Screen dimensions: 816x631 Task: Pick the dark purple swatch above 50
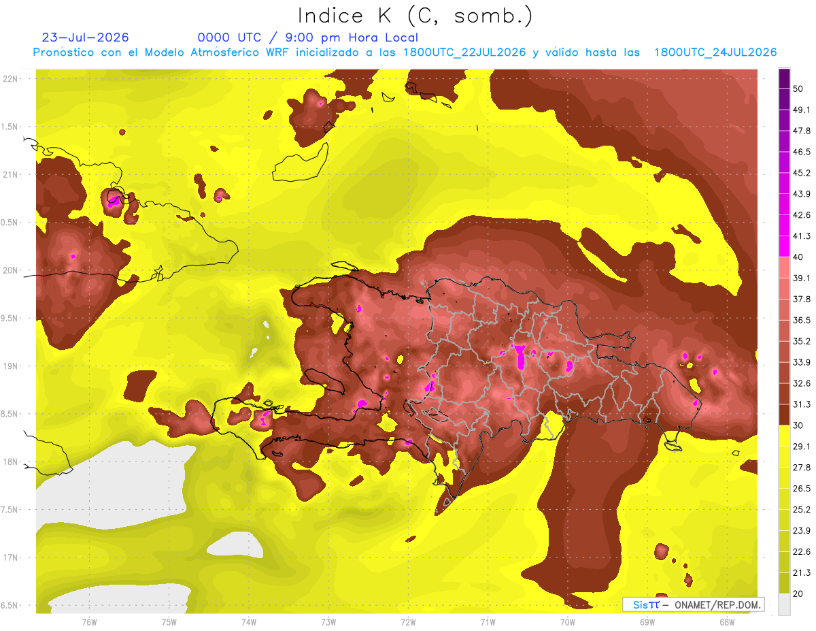pyautogui.click(x=784, y=78)
